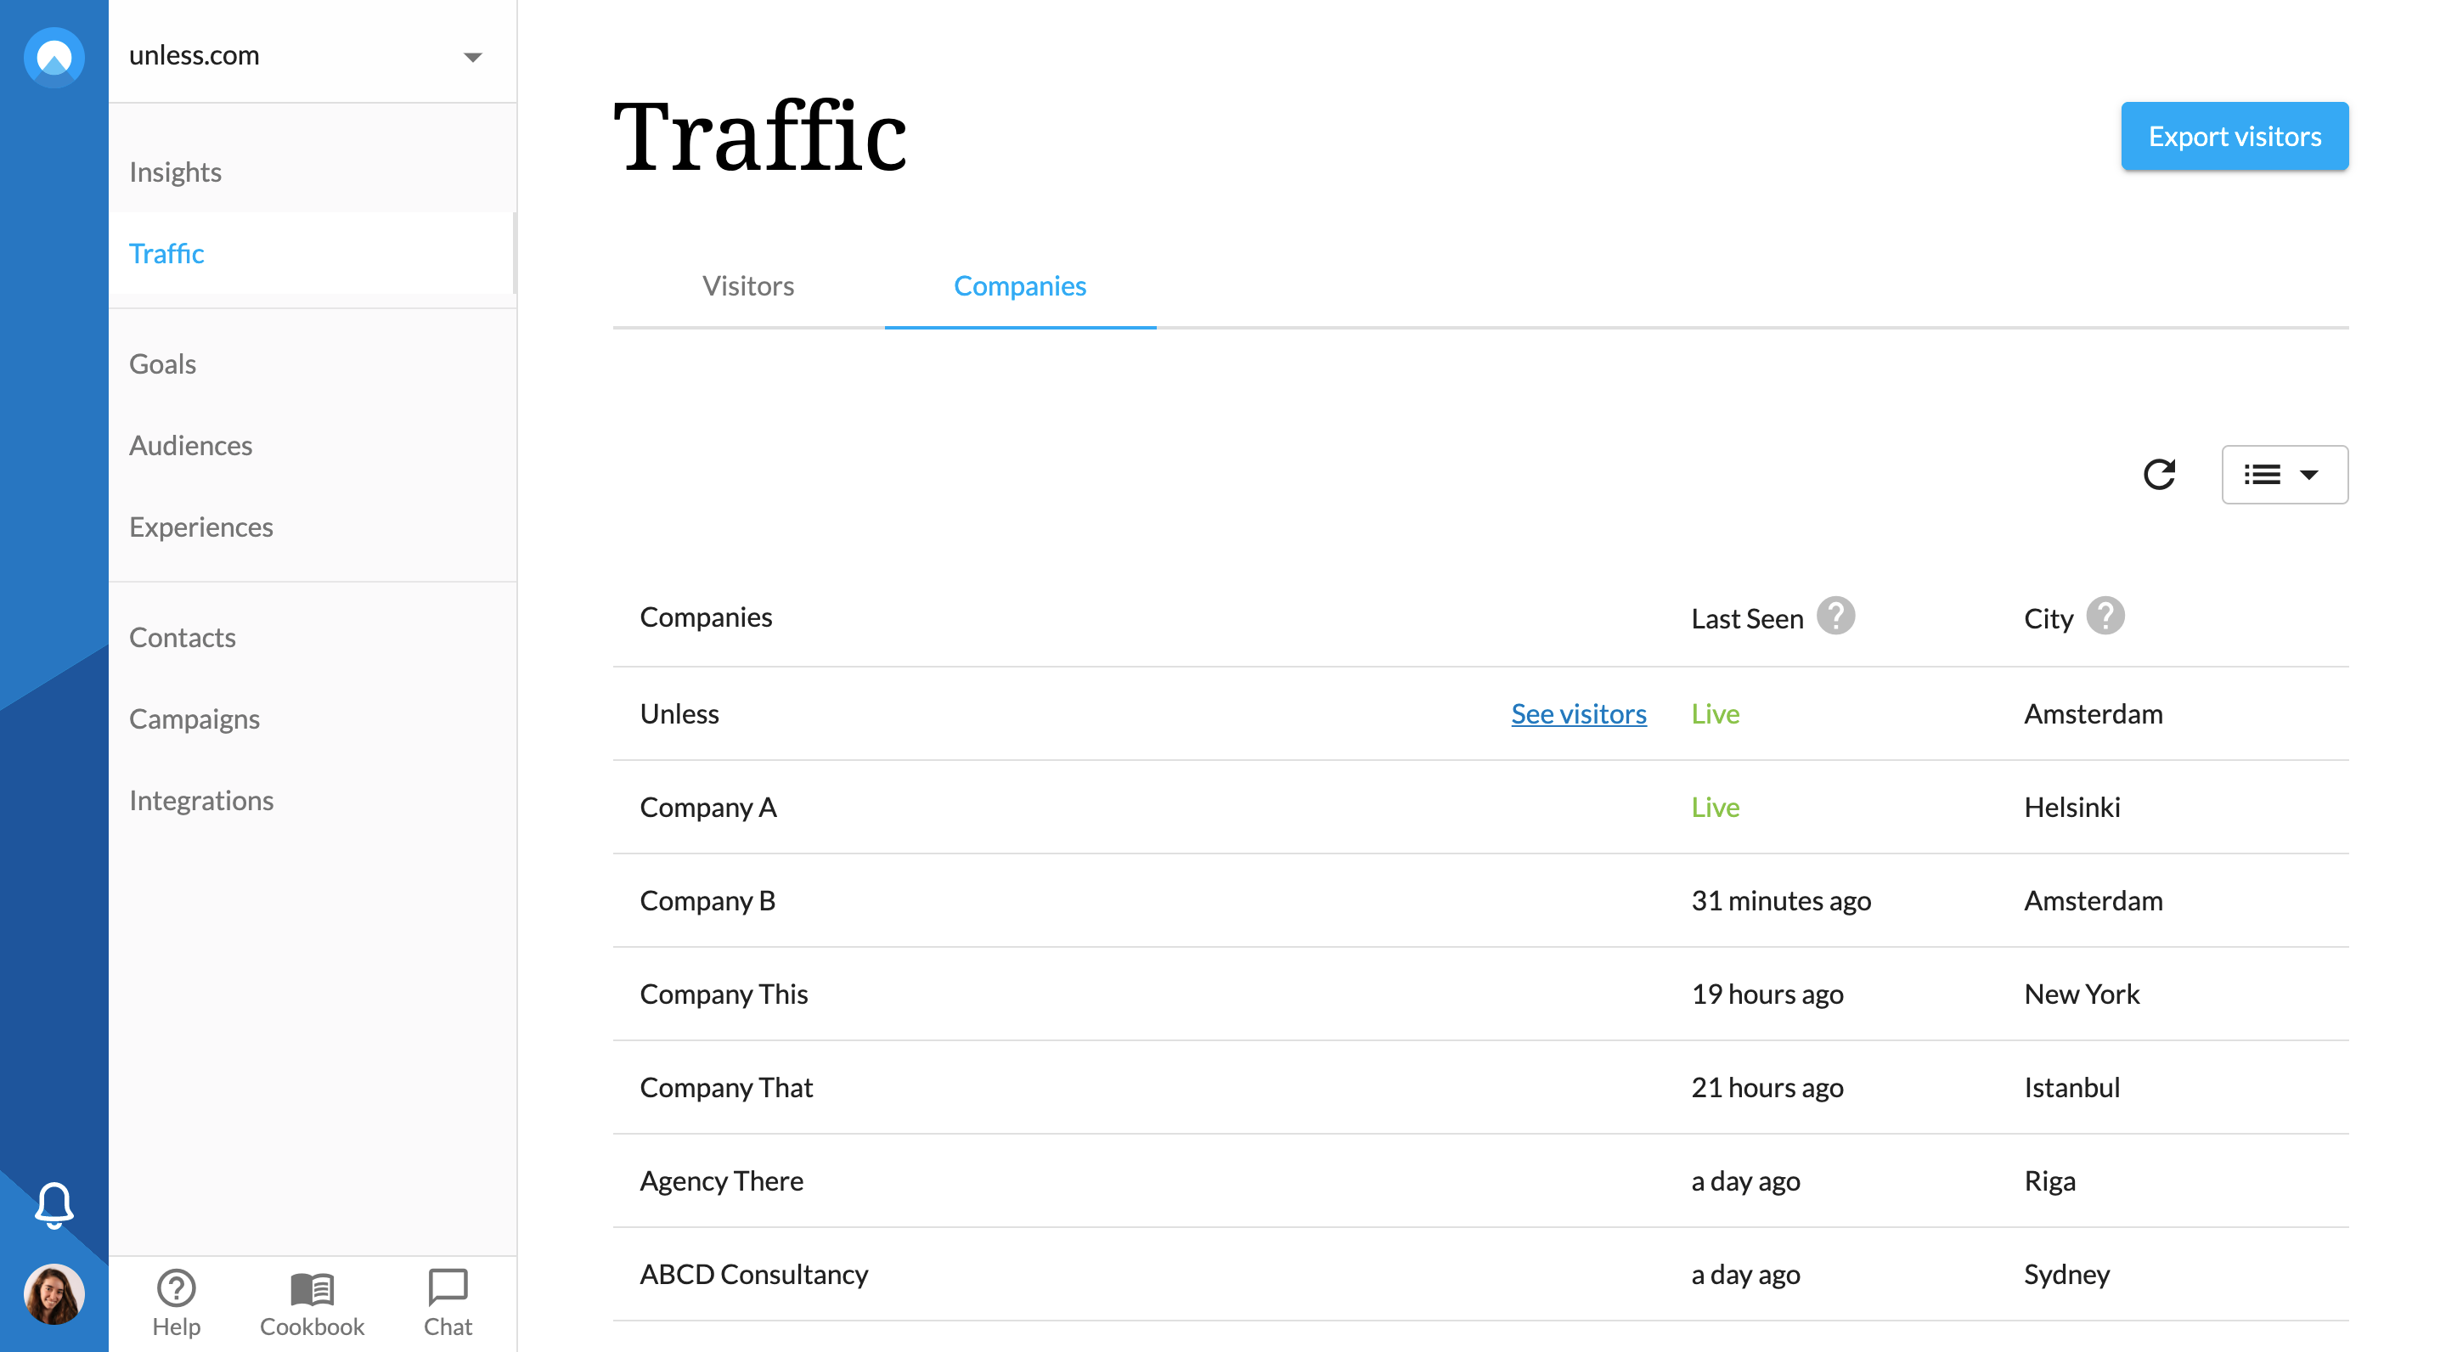Click Export visitors button
This screenshot has height=1352, width=2446.
tap(2235, 137)
